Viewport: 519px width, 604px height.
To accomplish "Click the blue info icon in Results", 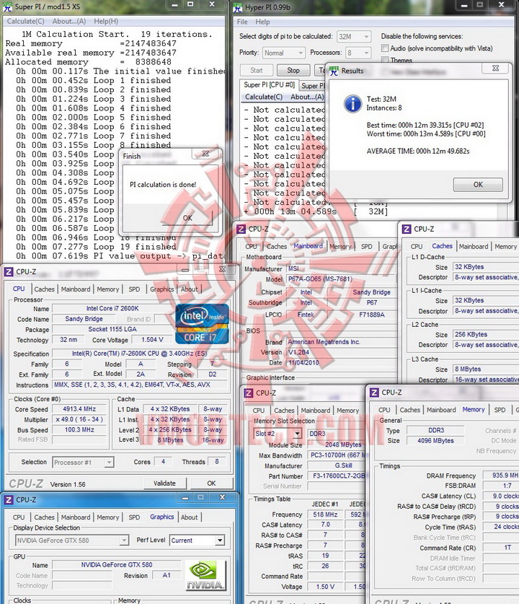I will tap(352, 104).
